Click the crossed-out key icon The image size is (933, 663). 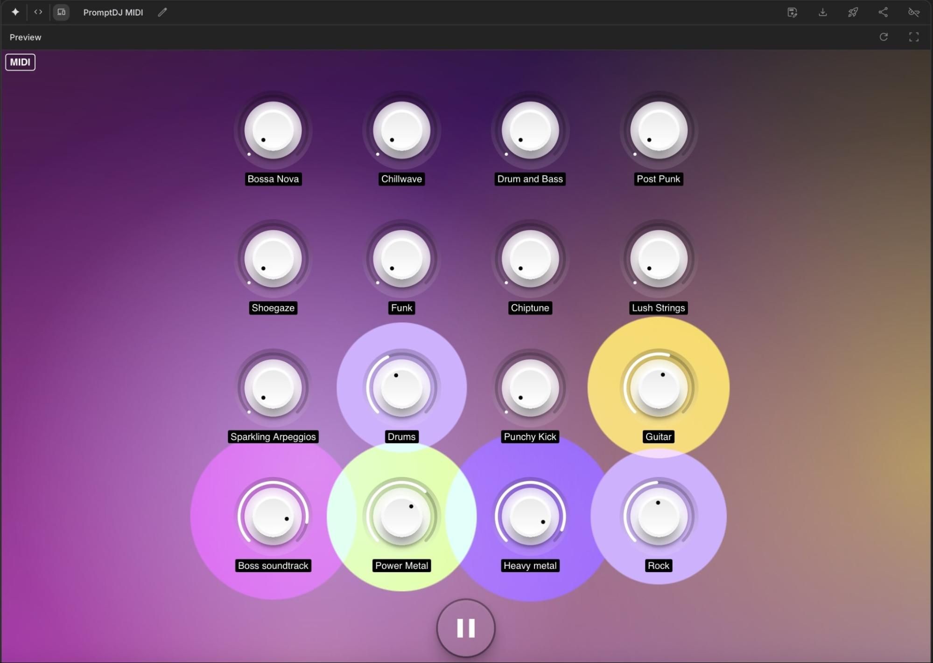(914, 12)
